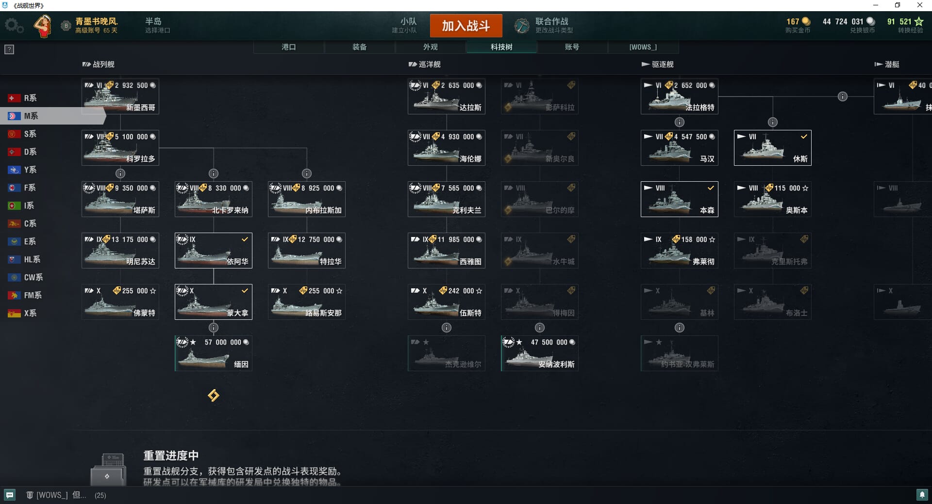932x504 pixels.
Task: Click the gold doubloon coin icon
Action: click(806, 21)
